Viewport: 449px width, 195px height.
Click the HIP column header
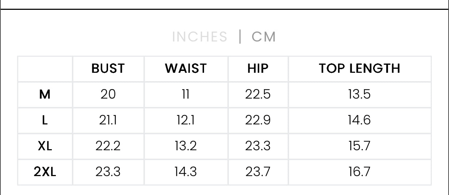tap(258, 68)
